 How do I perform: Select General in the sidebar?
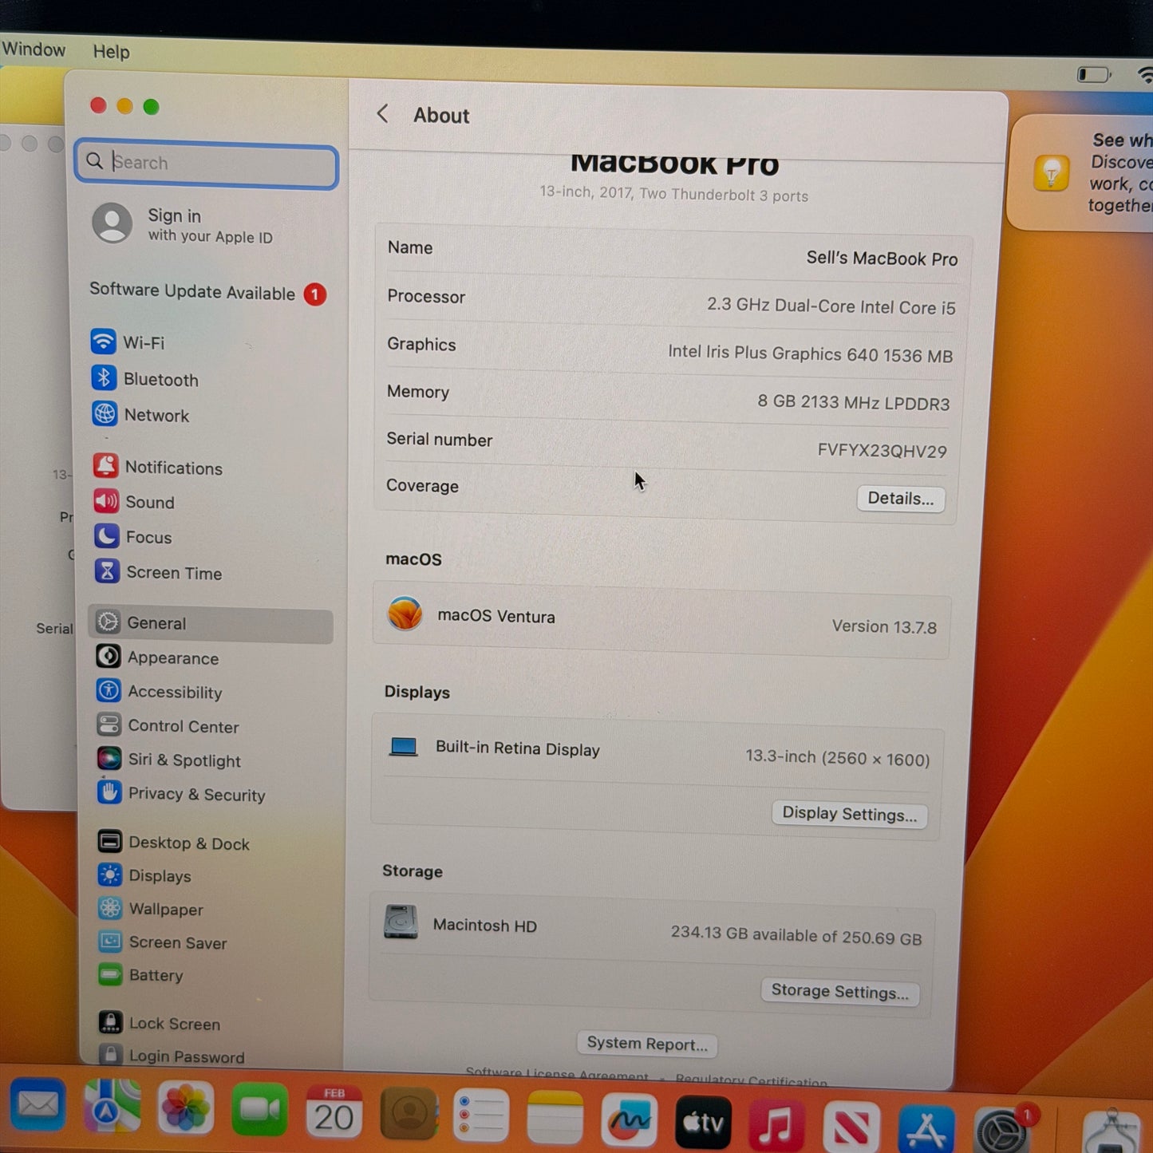point(211,624)
